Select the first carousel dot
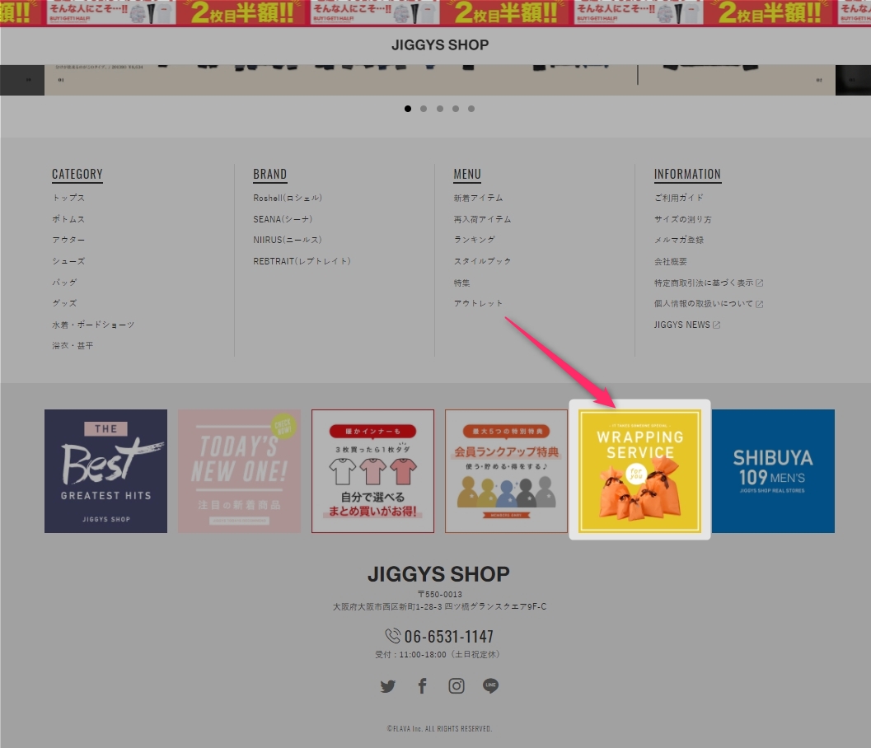 click(408, 109)
